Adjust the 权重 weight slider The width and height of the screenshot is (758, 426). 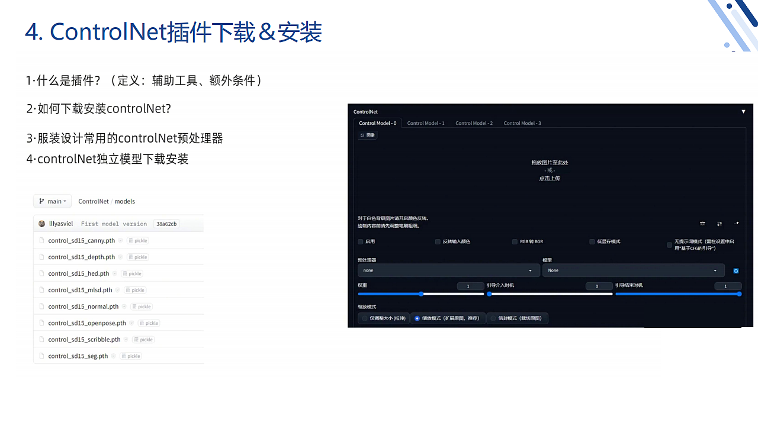coord(421,293)
